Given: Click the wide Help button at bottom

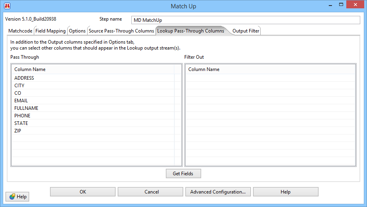Looking at the screenshot, I should pyautogui.click(x=285, y=192).
